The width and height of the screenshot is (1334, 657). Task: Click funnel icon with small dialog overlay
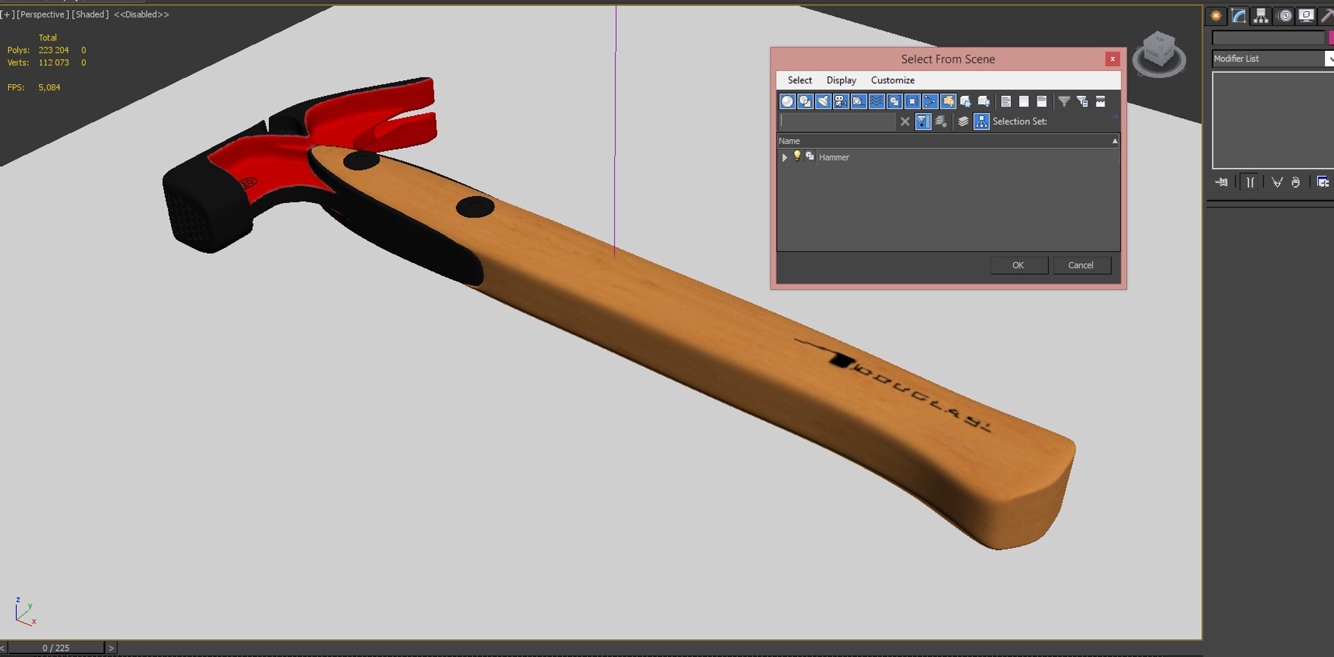tap(1082, 102)
